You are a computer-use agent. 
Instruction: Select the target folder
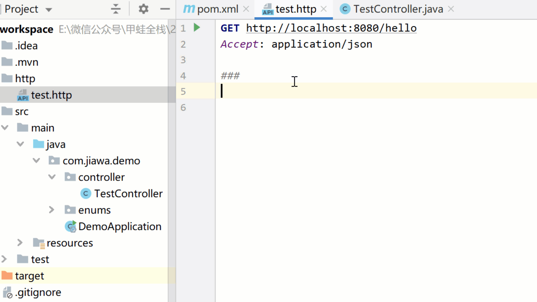29,276
